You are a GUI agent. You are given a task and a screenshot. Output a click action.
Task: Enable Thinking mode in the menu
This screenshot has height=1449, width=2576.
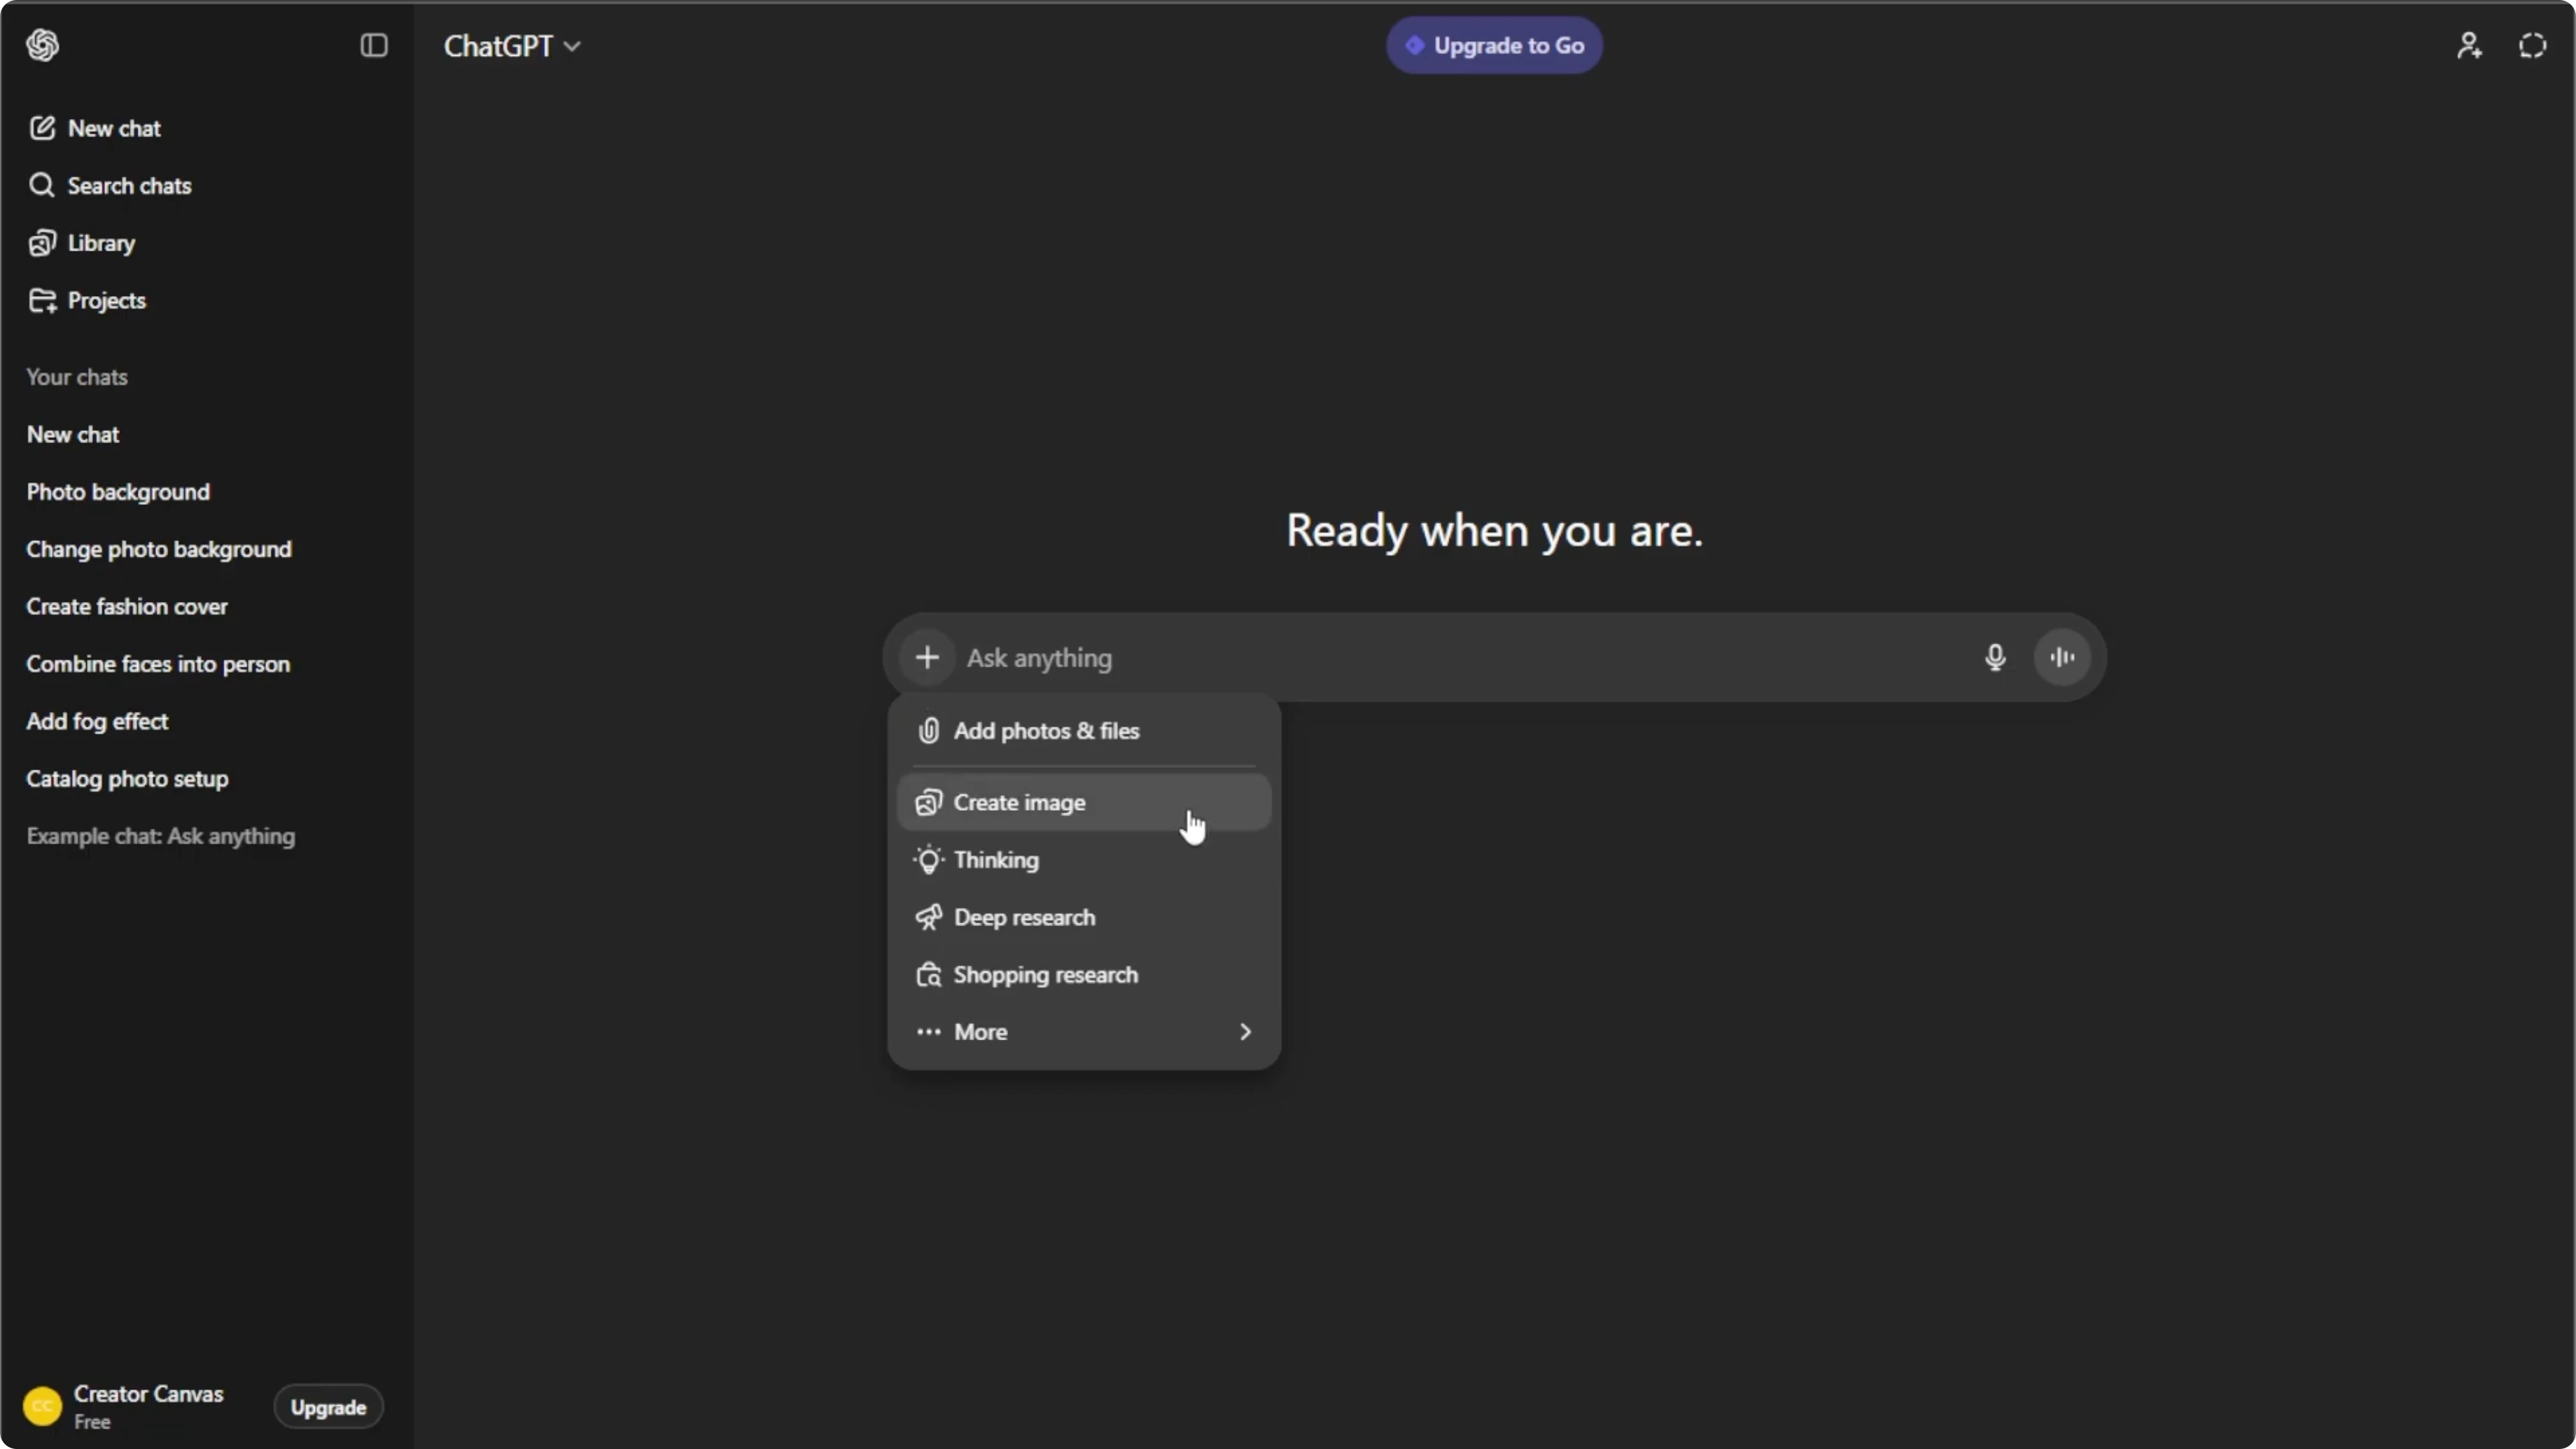[1084, 860]
